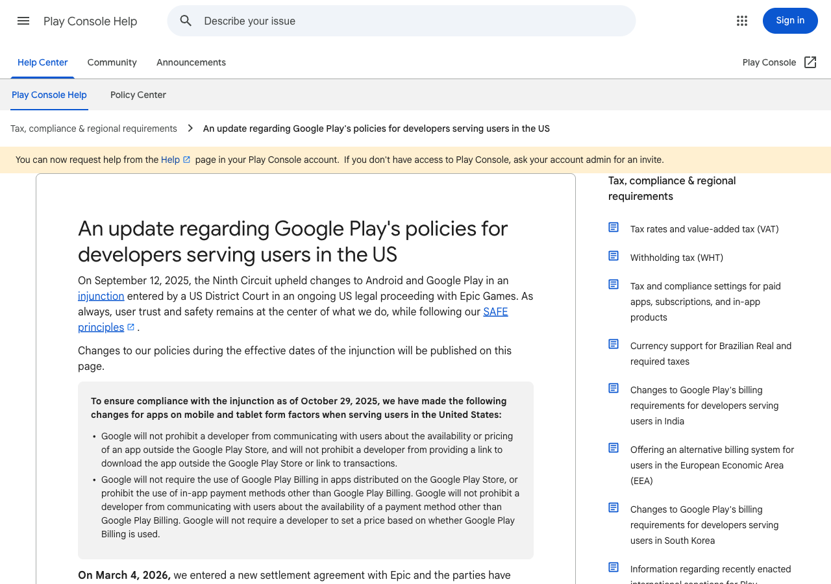This screenshot has height=584, width=831.
Task: Click the bold 'On March 4, 2026,' text
Action: click(124, 575)
